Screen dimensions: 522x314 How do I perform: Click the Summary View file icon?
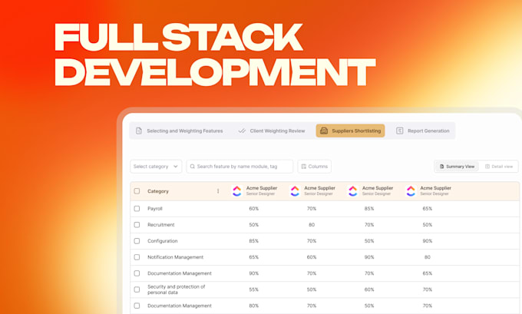pos(441,167)
